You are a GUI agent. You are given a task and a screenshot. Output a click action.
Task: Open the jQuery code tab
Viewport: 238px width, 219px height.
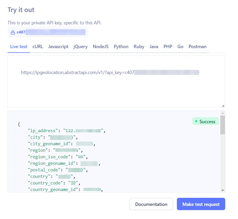point(80,47)
